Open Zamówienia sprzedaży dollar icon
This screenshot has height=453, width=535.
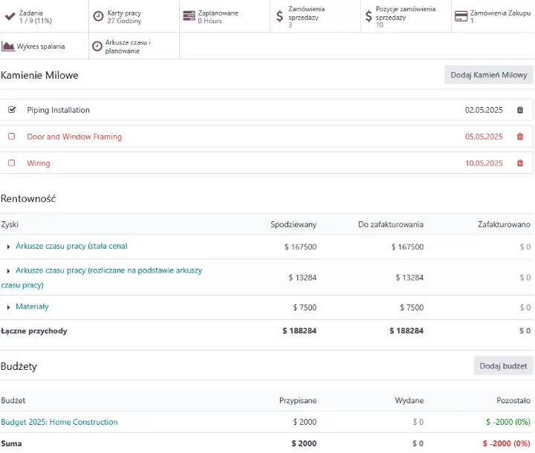[x=280, y=16]
